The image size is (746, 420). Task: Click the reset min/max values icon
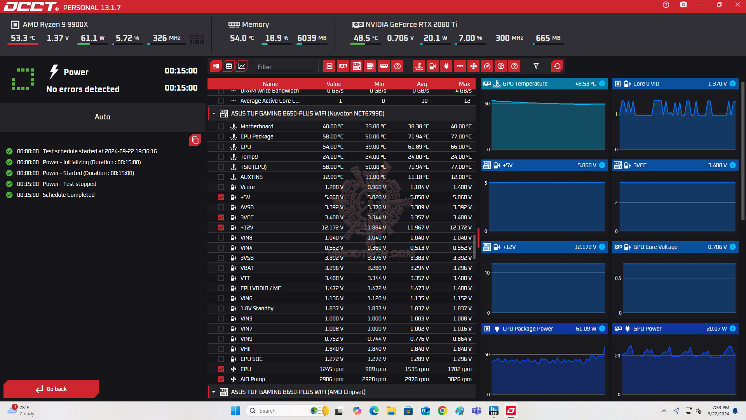pos(557,66)
